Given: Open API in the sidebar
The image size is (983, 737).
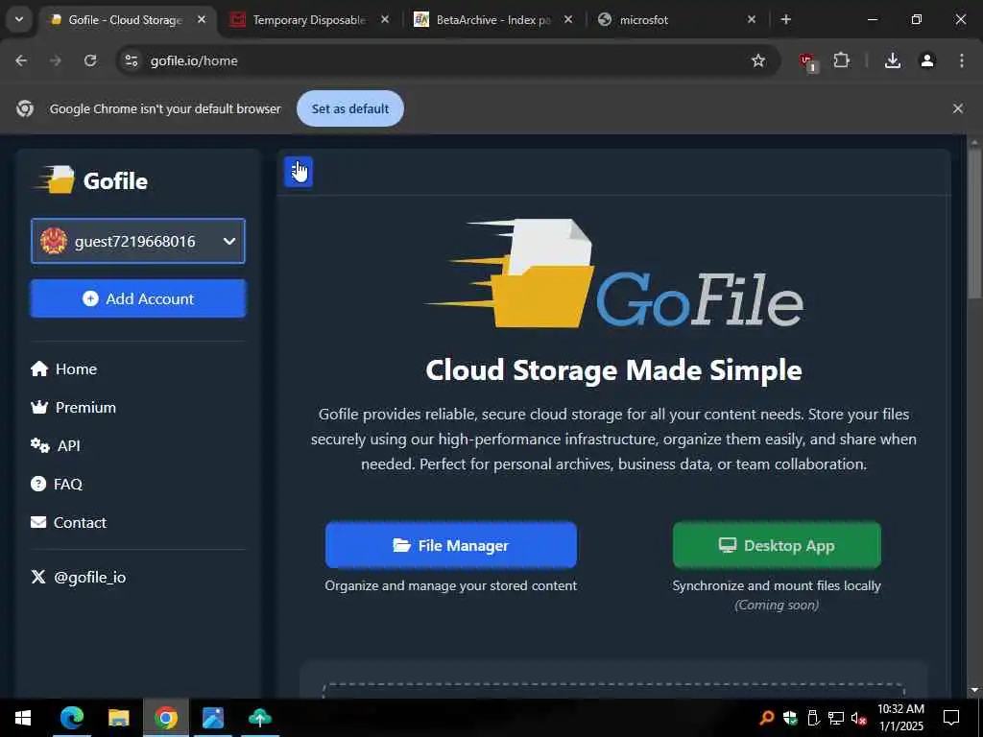Looking at the screenshot, I should [56, 445].
